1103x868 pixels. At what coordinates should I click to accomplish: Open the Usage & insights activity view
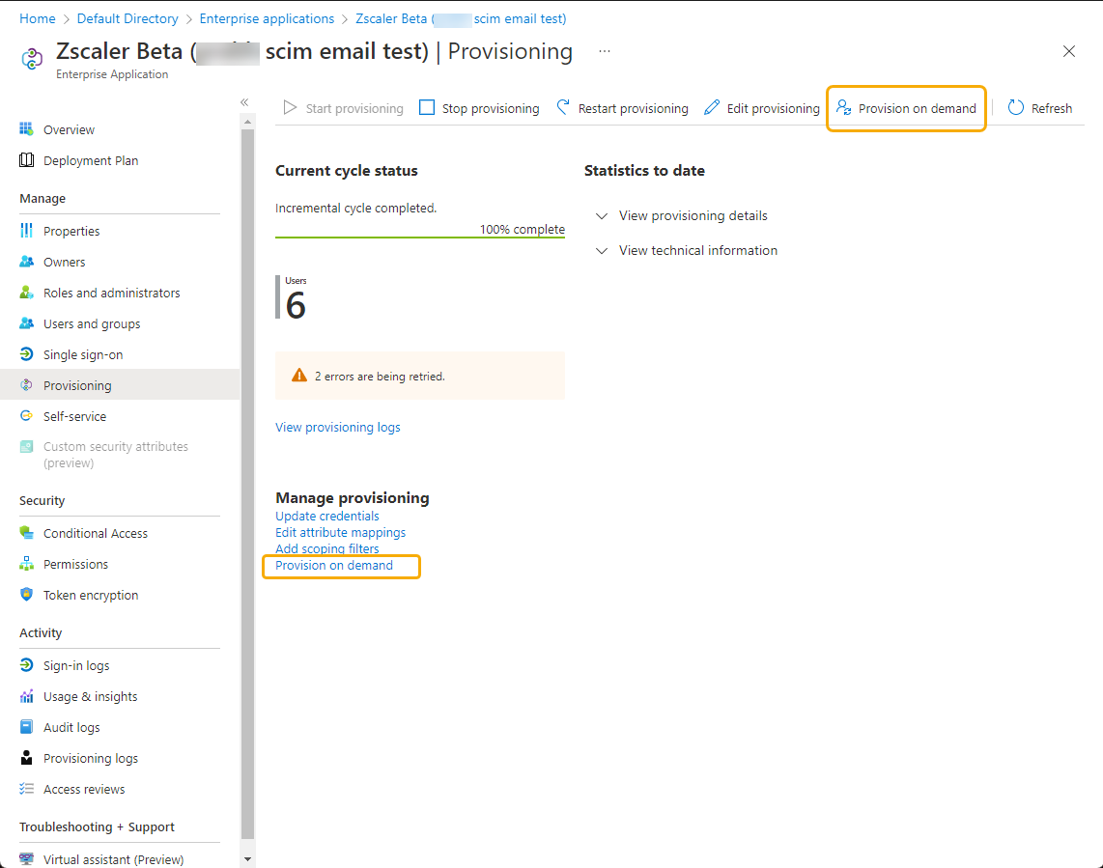(90, 696)
